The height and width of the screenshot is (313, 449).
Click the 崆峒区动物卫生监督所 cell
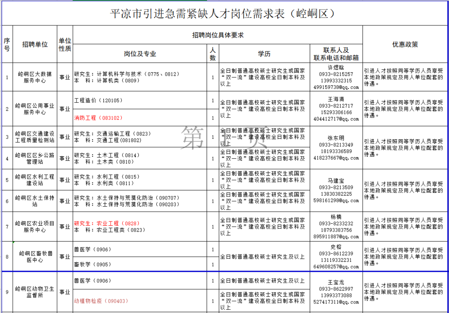pos(35,292)
